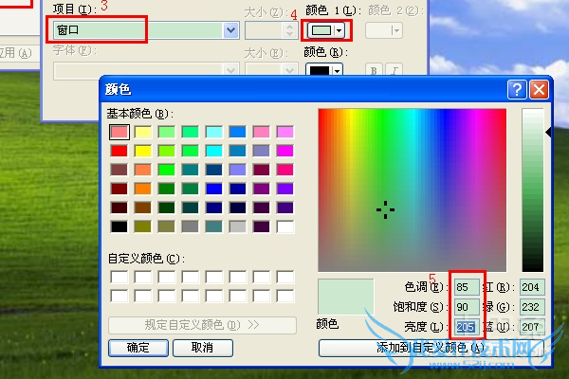Screen dimensions: 569x379
Task: Pick the orange basic color swatch
Action: 143,189
